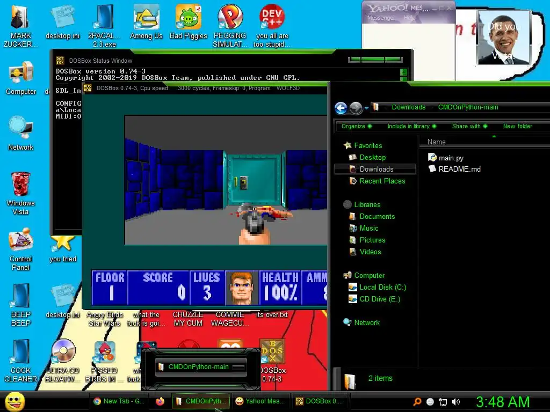
Task: Click the Wolfenstein 3D game view
Action: pos(226,180)
